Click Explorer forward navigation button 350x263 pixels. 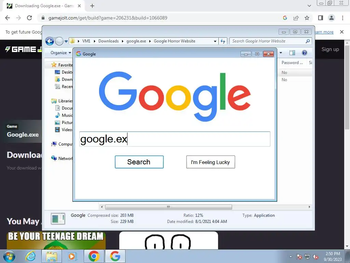click(x=59, y=41)
